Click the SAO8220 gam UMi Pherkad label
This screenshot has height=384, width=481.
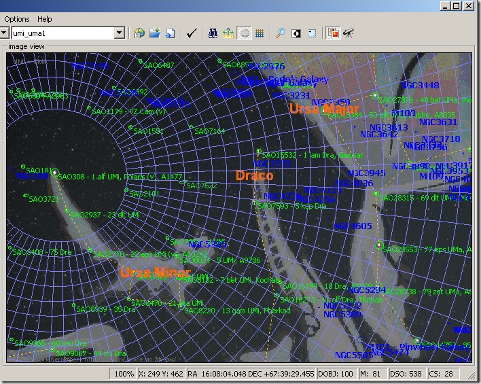pos(237,311)
